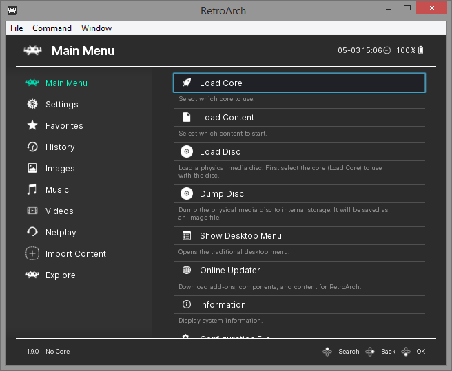Image resolution: width=452 pixels, height=371 pixels.
Task: Maximize the RetroArch window
Action: [x=407, y=8]
